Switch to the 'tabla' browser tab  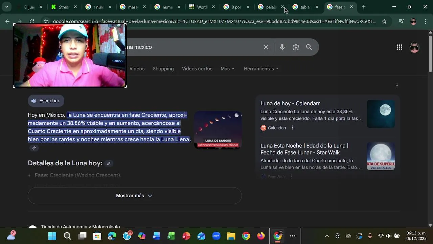[305, 7]
